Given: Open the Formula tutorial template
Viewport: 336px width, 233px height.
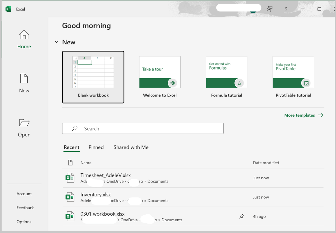Looking at the screenshot, I should [227, 77].
